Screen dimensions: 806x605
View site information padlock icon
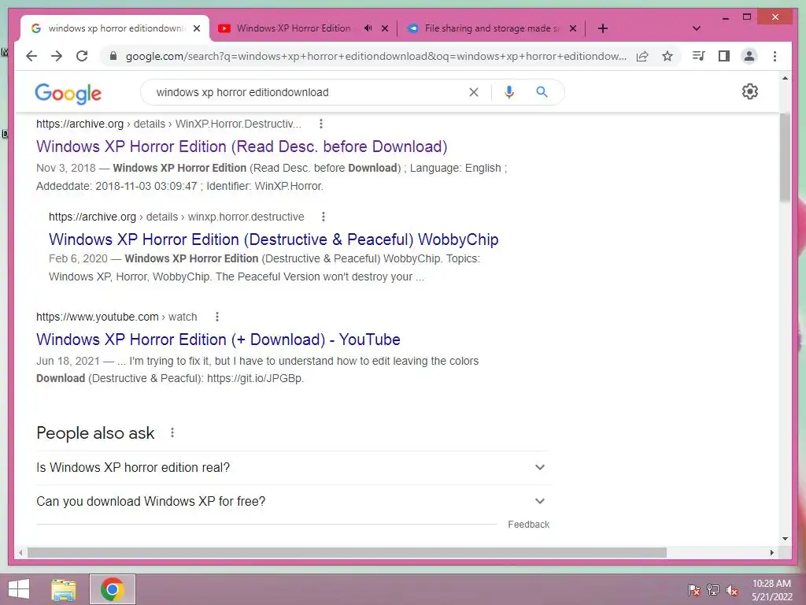point(113,56)
